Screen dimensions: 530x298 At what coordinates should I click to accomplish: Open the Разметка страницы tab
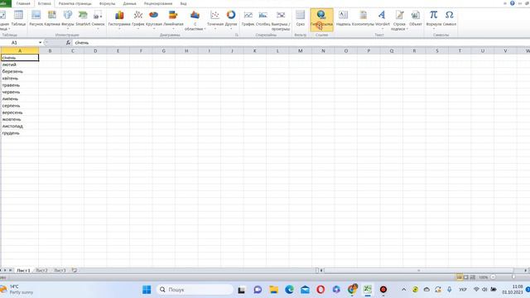tap(75, 3)
